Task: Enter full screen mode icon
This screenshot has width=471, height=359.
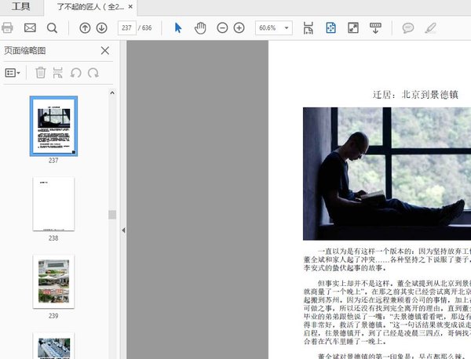Action: (353, 28)
